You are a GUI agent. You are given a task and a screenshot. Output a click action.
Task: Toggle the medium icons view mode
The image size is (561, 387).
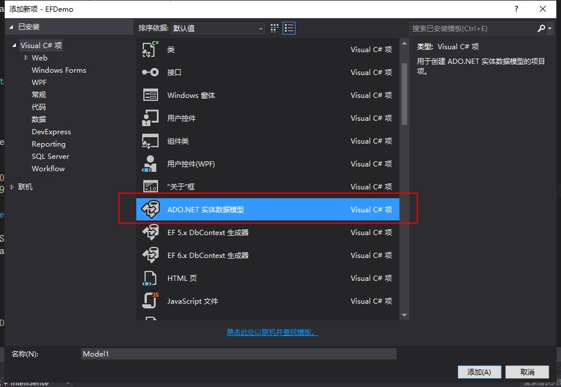click(274, 28)
